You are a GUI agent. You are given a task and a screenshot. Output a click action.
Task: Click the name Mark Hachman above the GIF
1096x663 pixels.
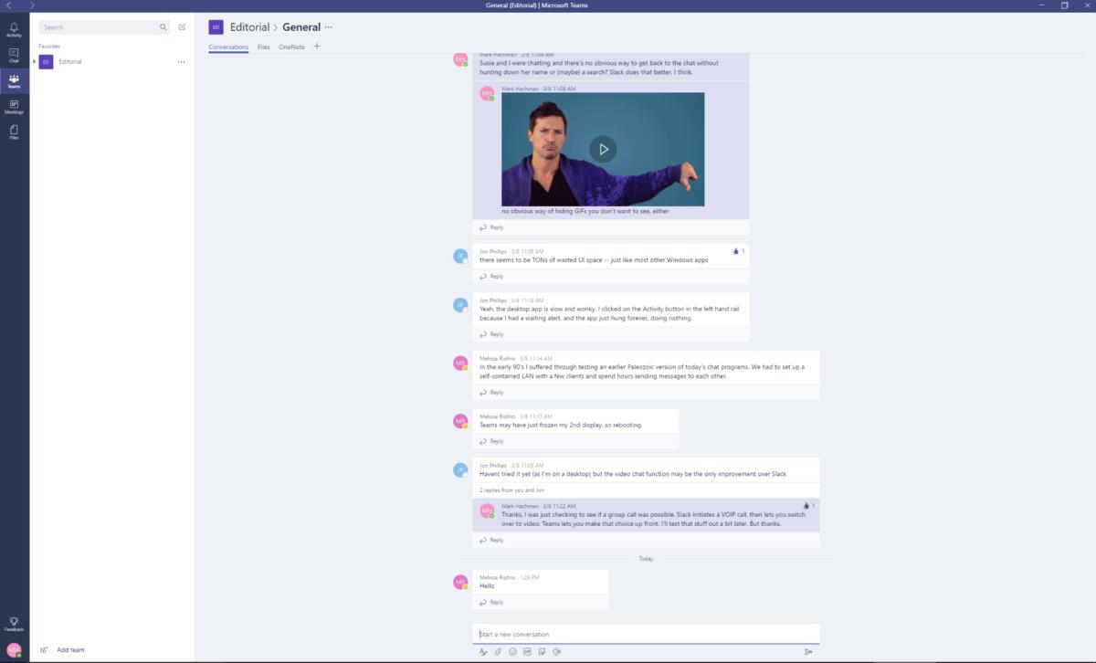coord(520,89)
